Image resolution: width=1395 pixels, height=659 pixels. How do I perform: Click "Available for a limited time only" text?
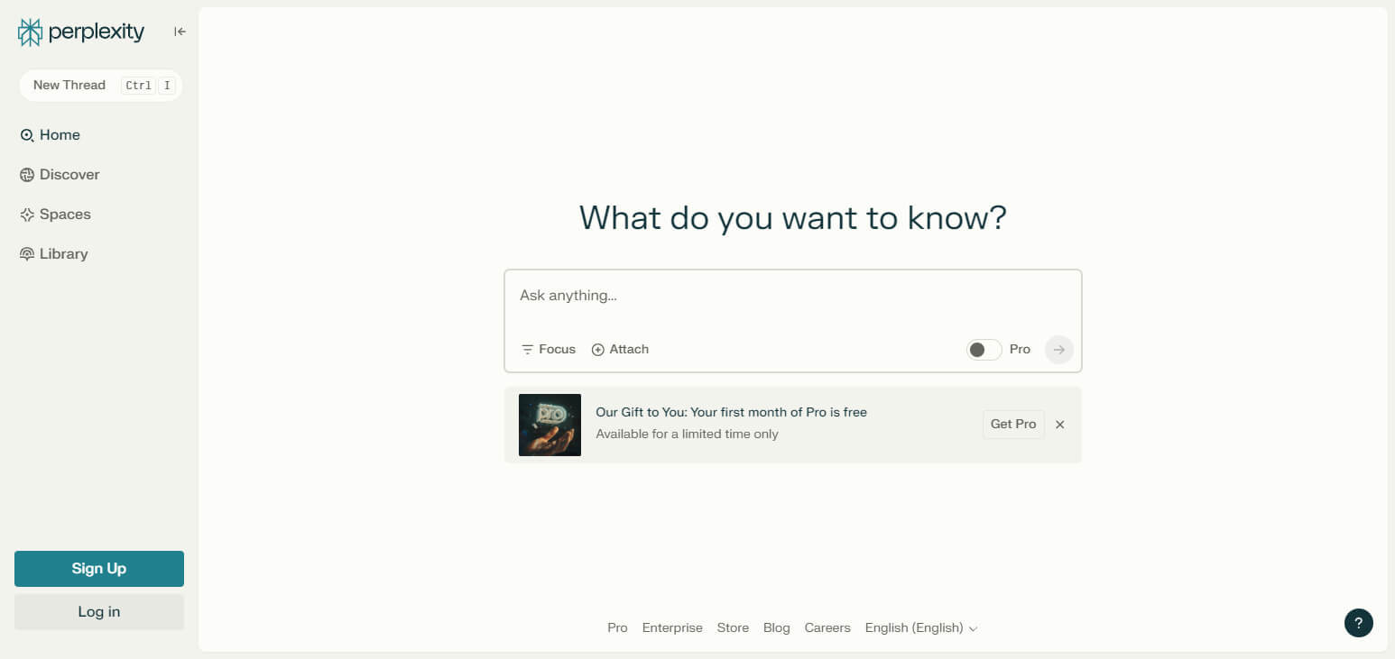[x=687, y=435]
